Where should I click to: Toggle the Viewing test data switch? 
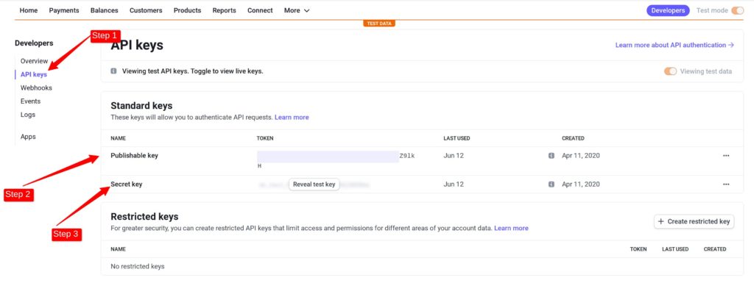point(670,71)
